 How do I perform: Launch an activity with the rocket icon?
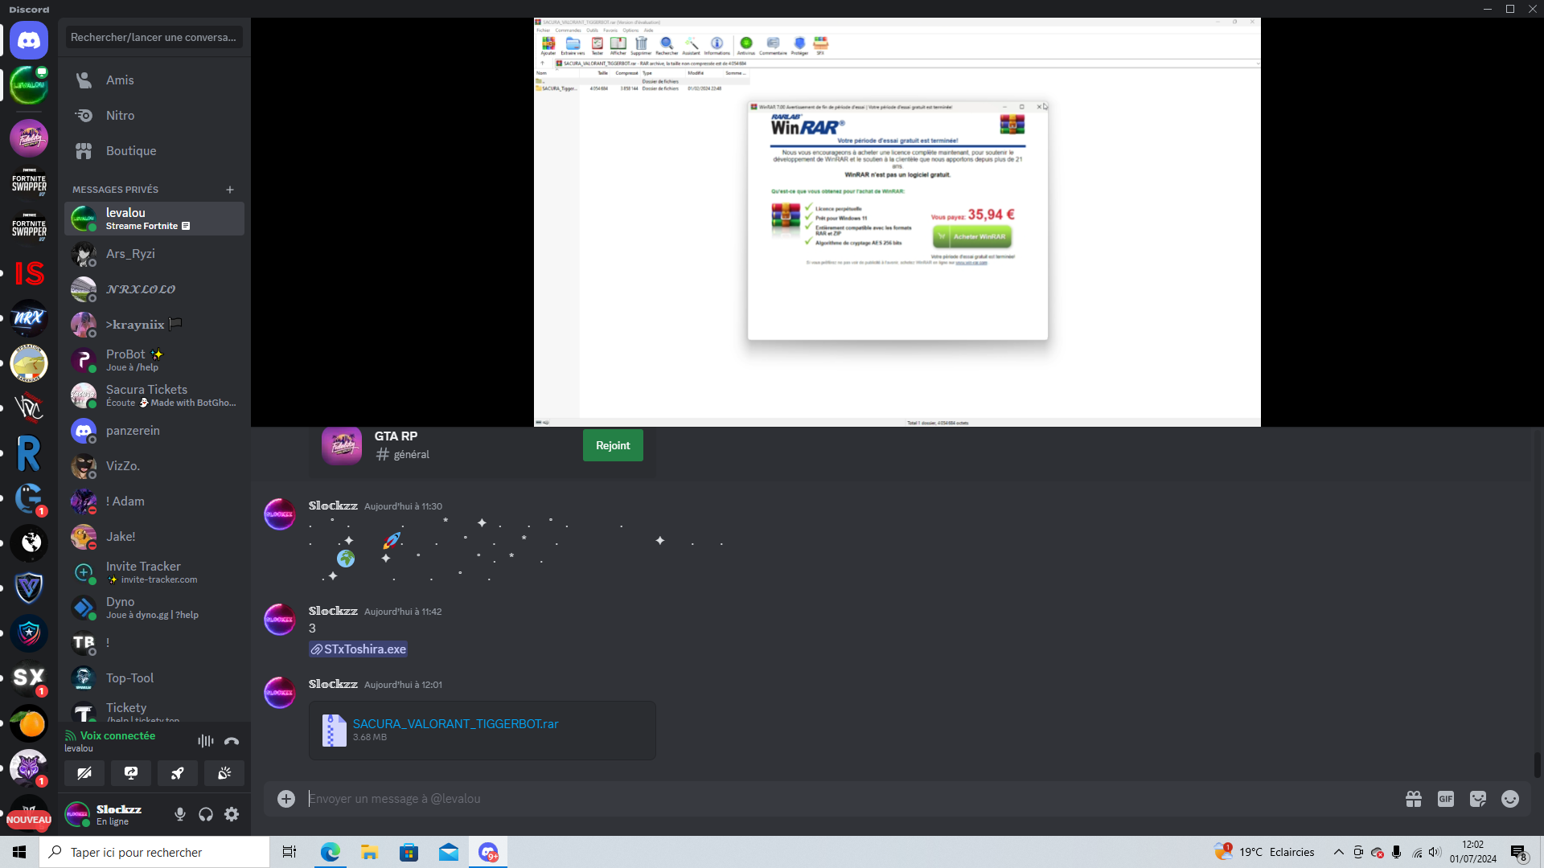pyautogui.click(x=178, y=773)
